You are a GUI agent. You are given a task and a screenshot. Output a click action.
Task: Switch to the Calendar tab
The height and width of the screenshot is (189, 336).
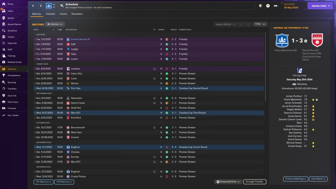pyautogui.click(x=50, y=14)
